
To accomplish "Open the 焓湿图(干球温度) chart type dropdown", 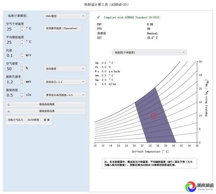I will [x=149, y=52].
